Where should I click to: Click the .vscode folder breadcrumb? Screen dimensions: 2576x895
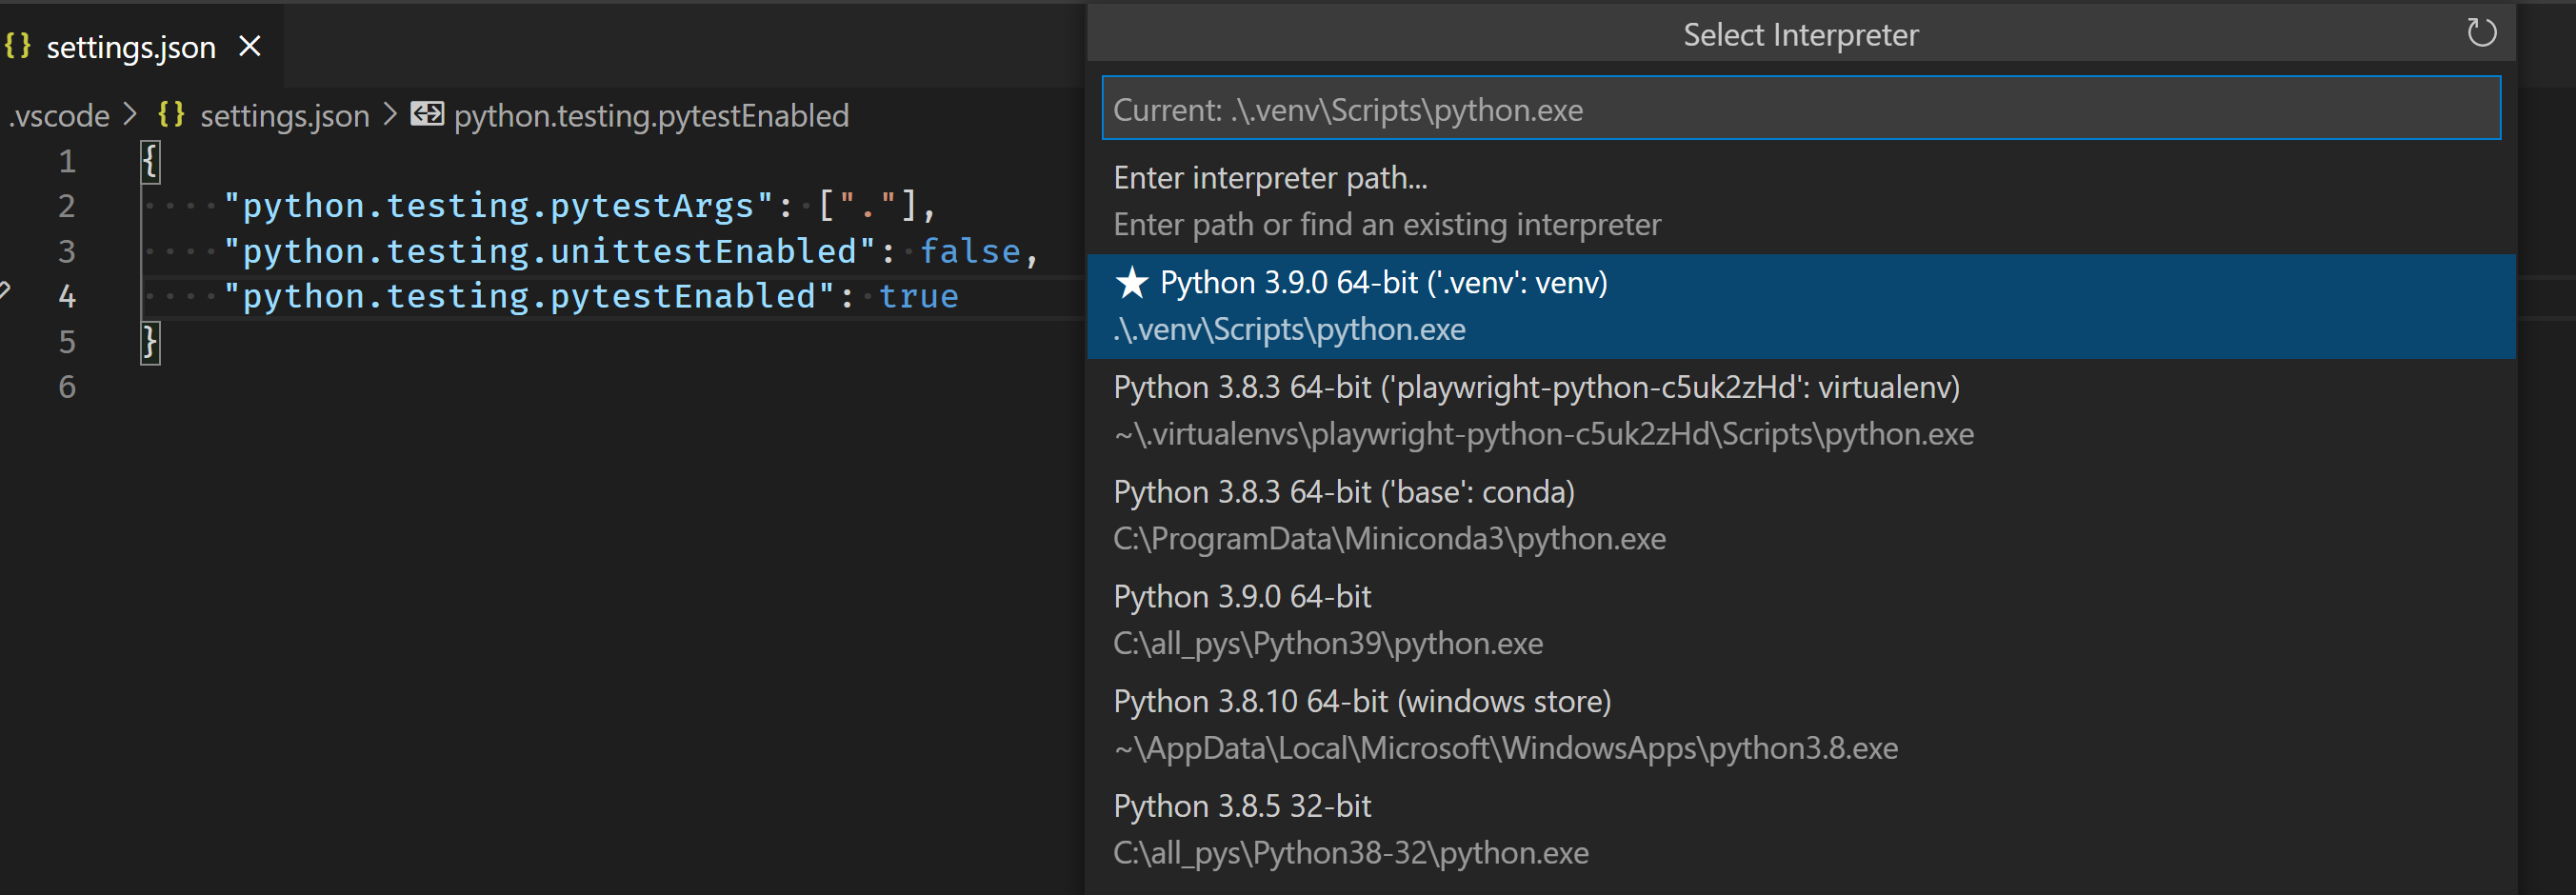[x=60, y=116]
